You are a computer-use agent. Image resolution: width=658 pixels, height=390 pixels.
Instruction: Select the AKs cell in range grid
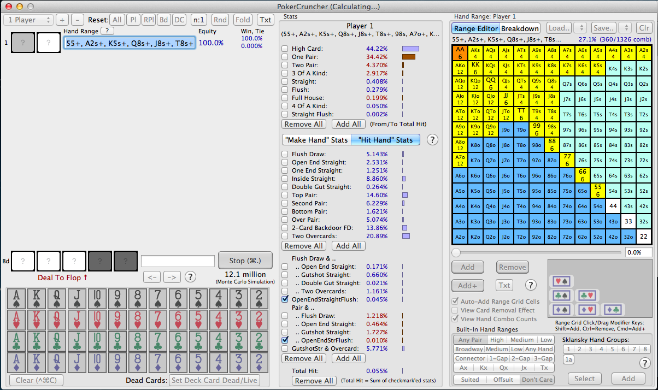475,52
